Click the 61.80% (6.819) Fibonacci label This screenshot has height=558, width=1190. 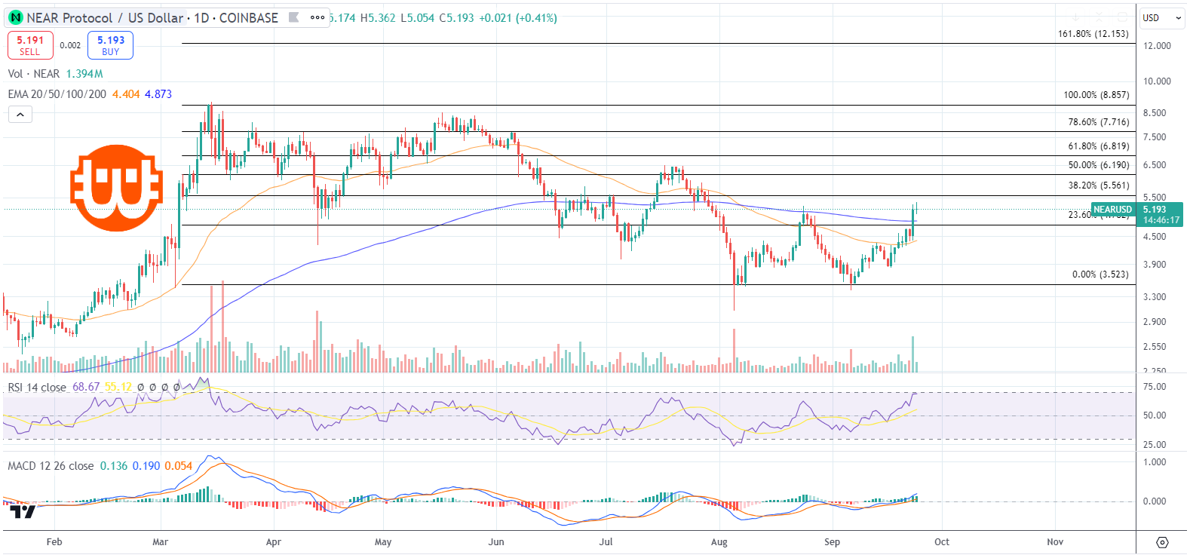[x=1099, y=146]
